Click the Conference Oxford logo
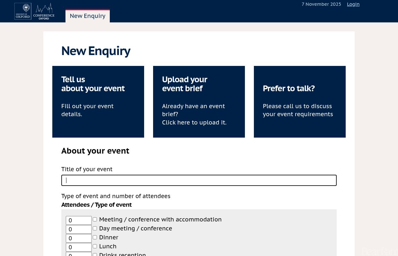 click(x=34, y=11)
